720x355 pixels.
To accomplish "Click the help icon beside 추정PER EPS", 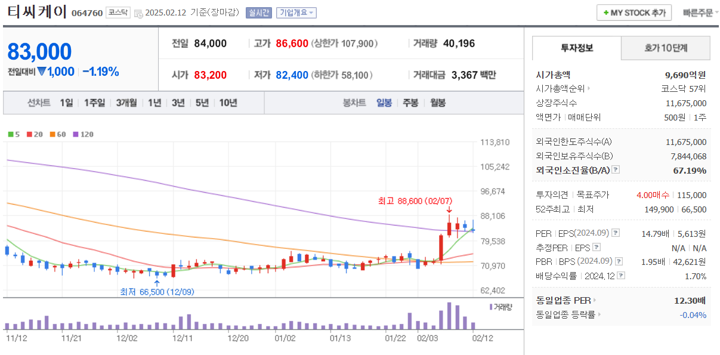I will point(597,247).
